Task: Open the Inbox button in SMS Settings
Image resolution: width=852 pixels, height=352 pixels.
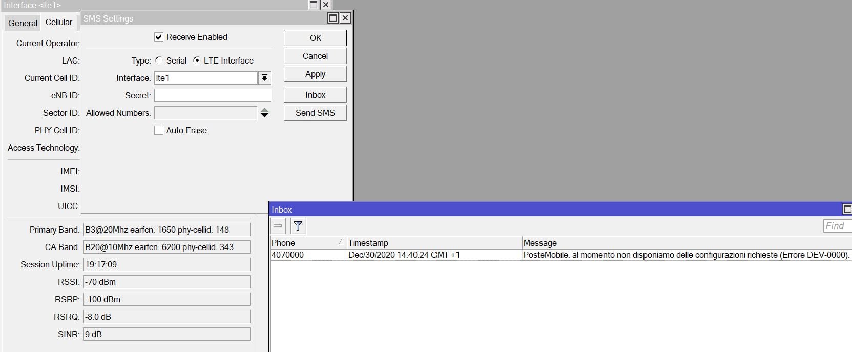Action: coord(315,95)
